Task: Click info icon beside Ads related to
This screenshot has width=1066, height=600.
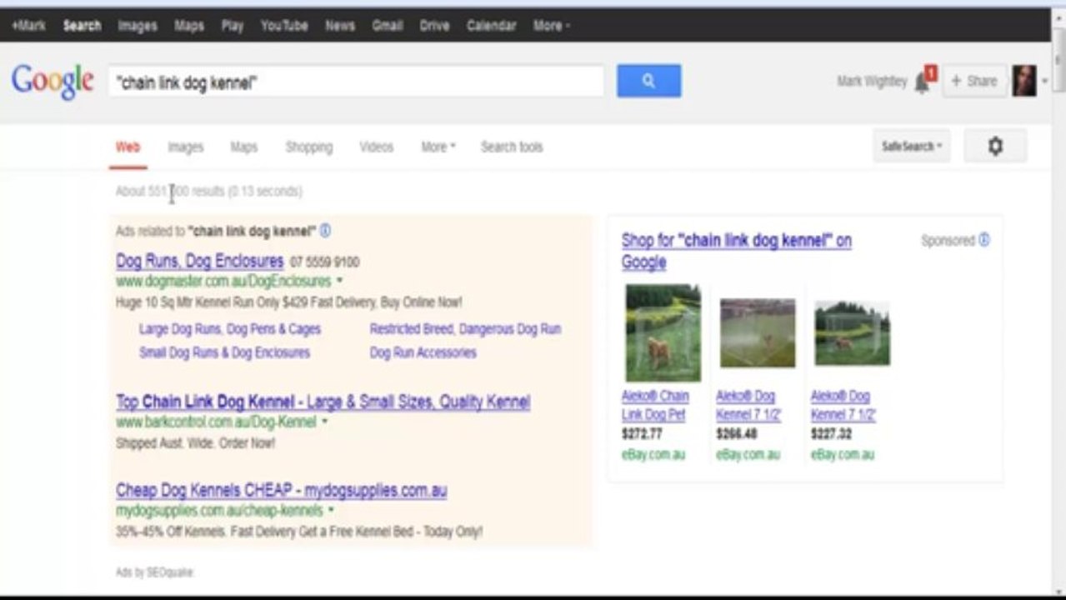Action: (x=325, y=231)
